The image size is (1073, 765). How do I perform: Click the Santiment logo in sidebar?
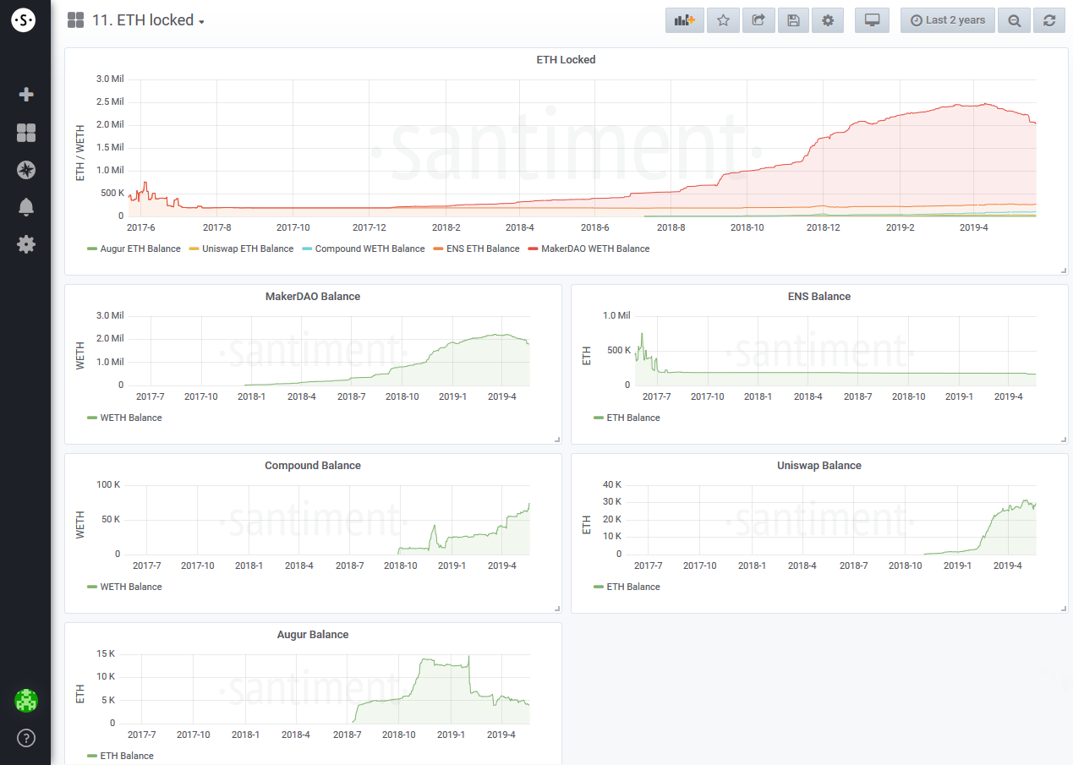[24, 20]
